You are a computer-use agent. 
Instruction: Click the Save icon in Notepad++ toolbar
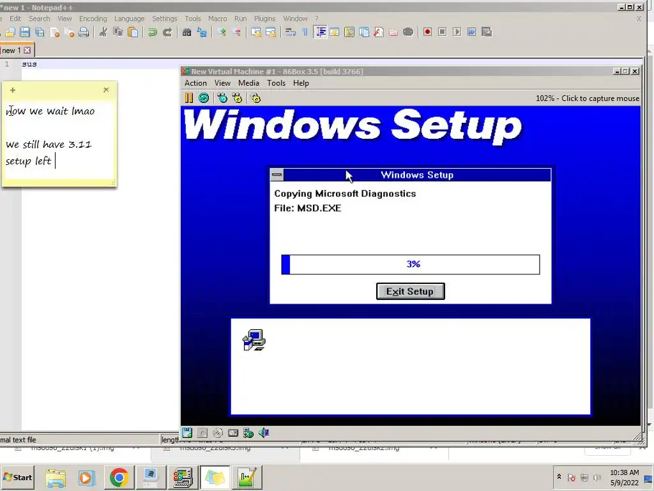[25, 32]
